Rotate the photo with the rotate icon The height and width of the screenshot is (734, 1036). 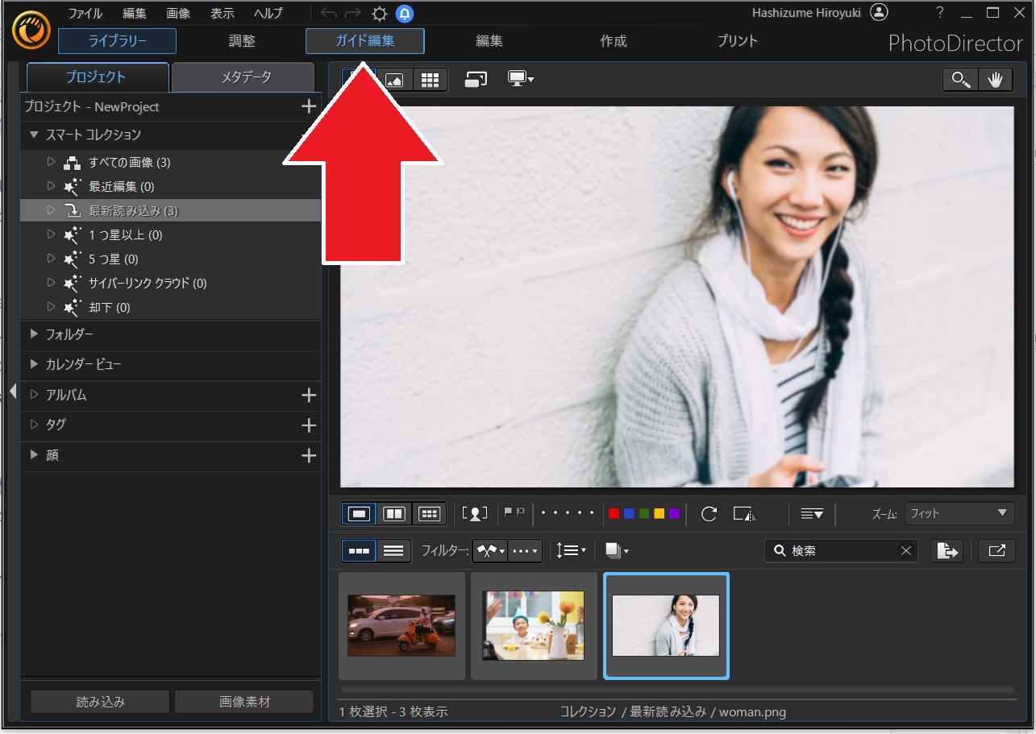tap(709, 514)
